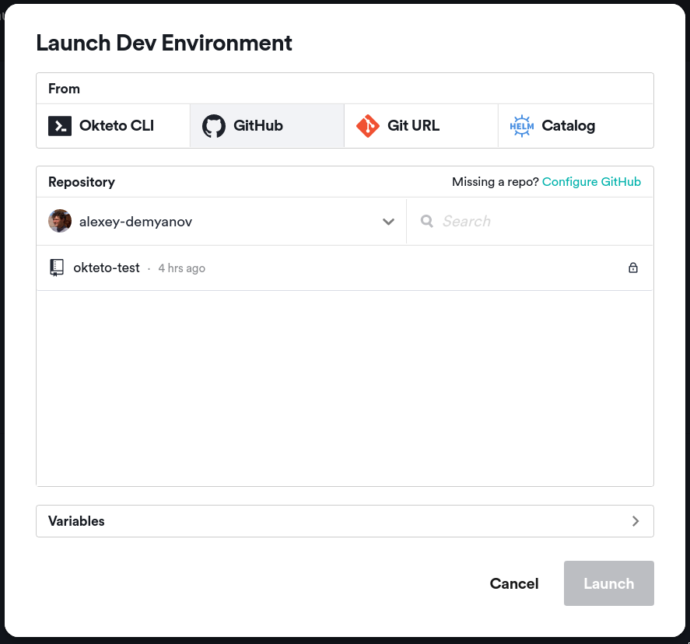Click the lock icon on okteto-test row

click(633, 268)
